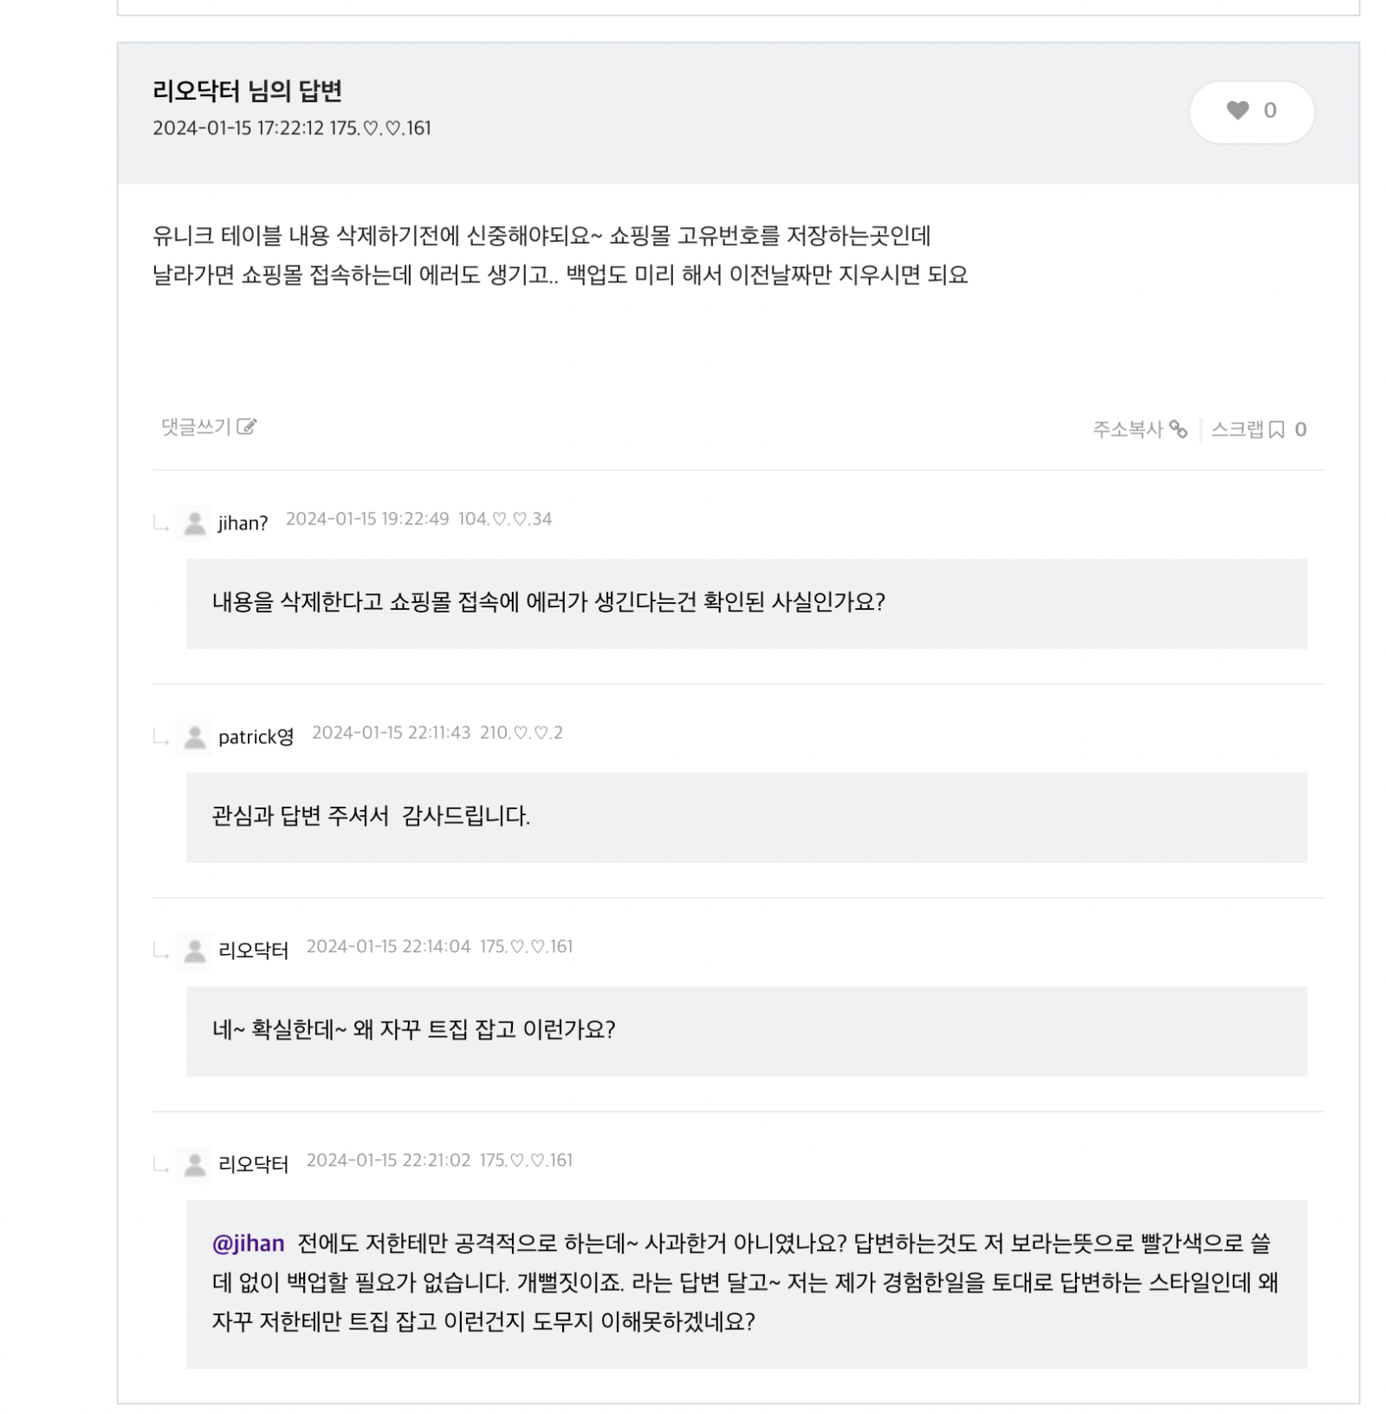Open the patrick영 username link
The image size is (1386, 1414).
click(256, 737)
